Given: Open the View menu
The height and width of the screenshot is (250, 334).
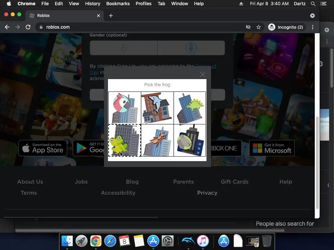Looking at the screenshot, I should [x=74, y=4].
